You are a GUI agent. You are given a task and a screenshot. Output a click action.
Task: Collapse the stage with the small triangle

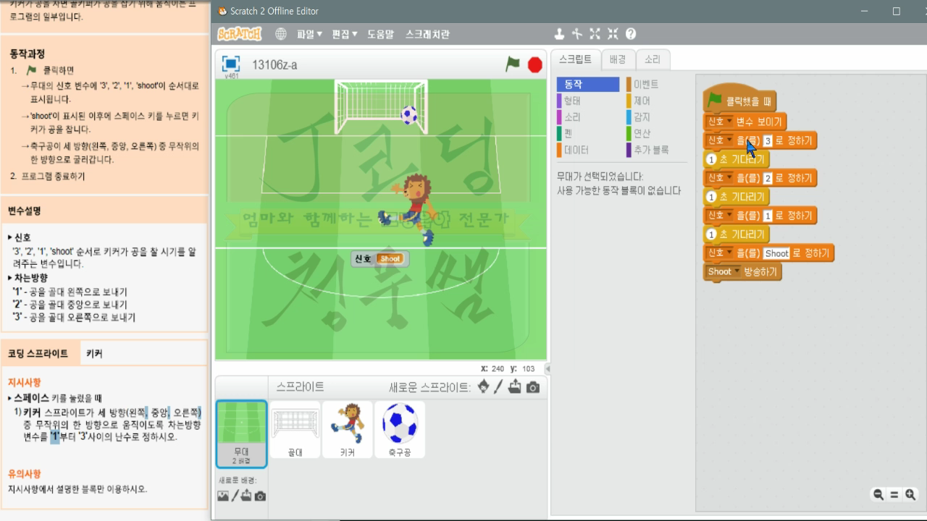pyautogui.click(x=548, y=368)
